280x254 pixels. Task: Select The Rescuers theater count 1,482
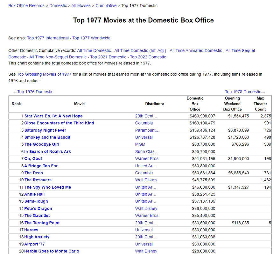[266, 180]
